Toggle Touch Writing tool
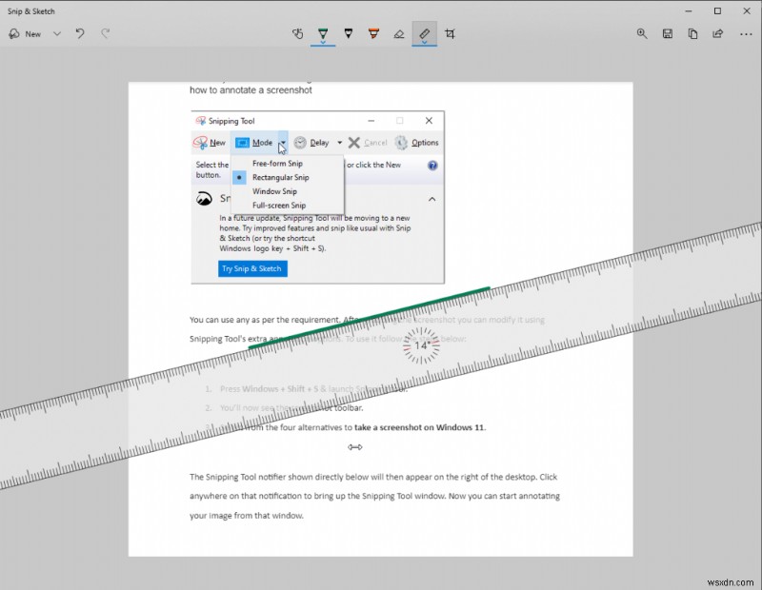This screenshot has width=762, height=590. point(297,33)
